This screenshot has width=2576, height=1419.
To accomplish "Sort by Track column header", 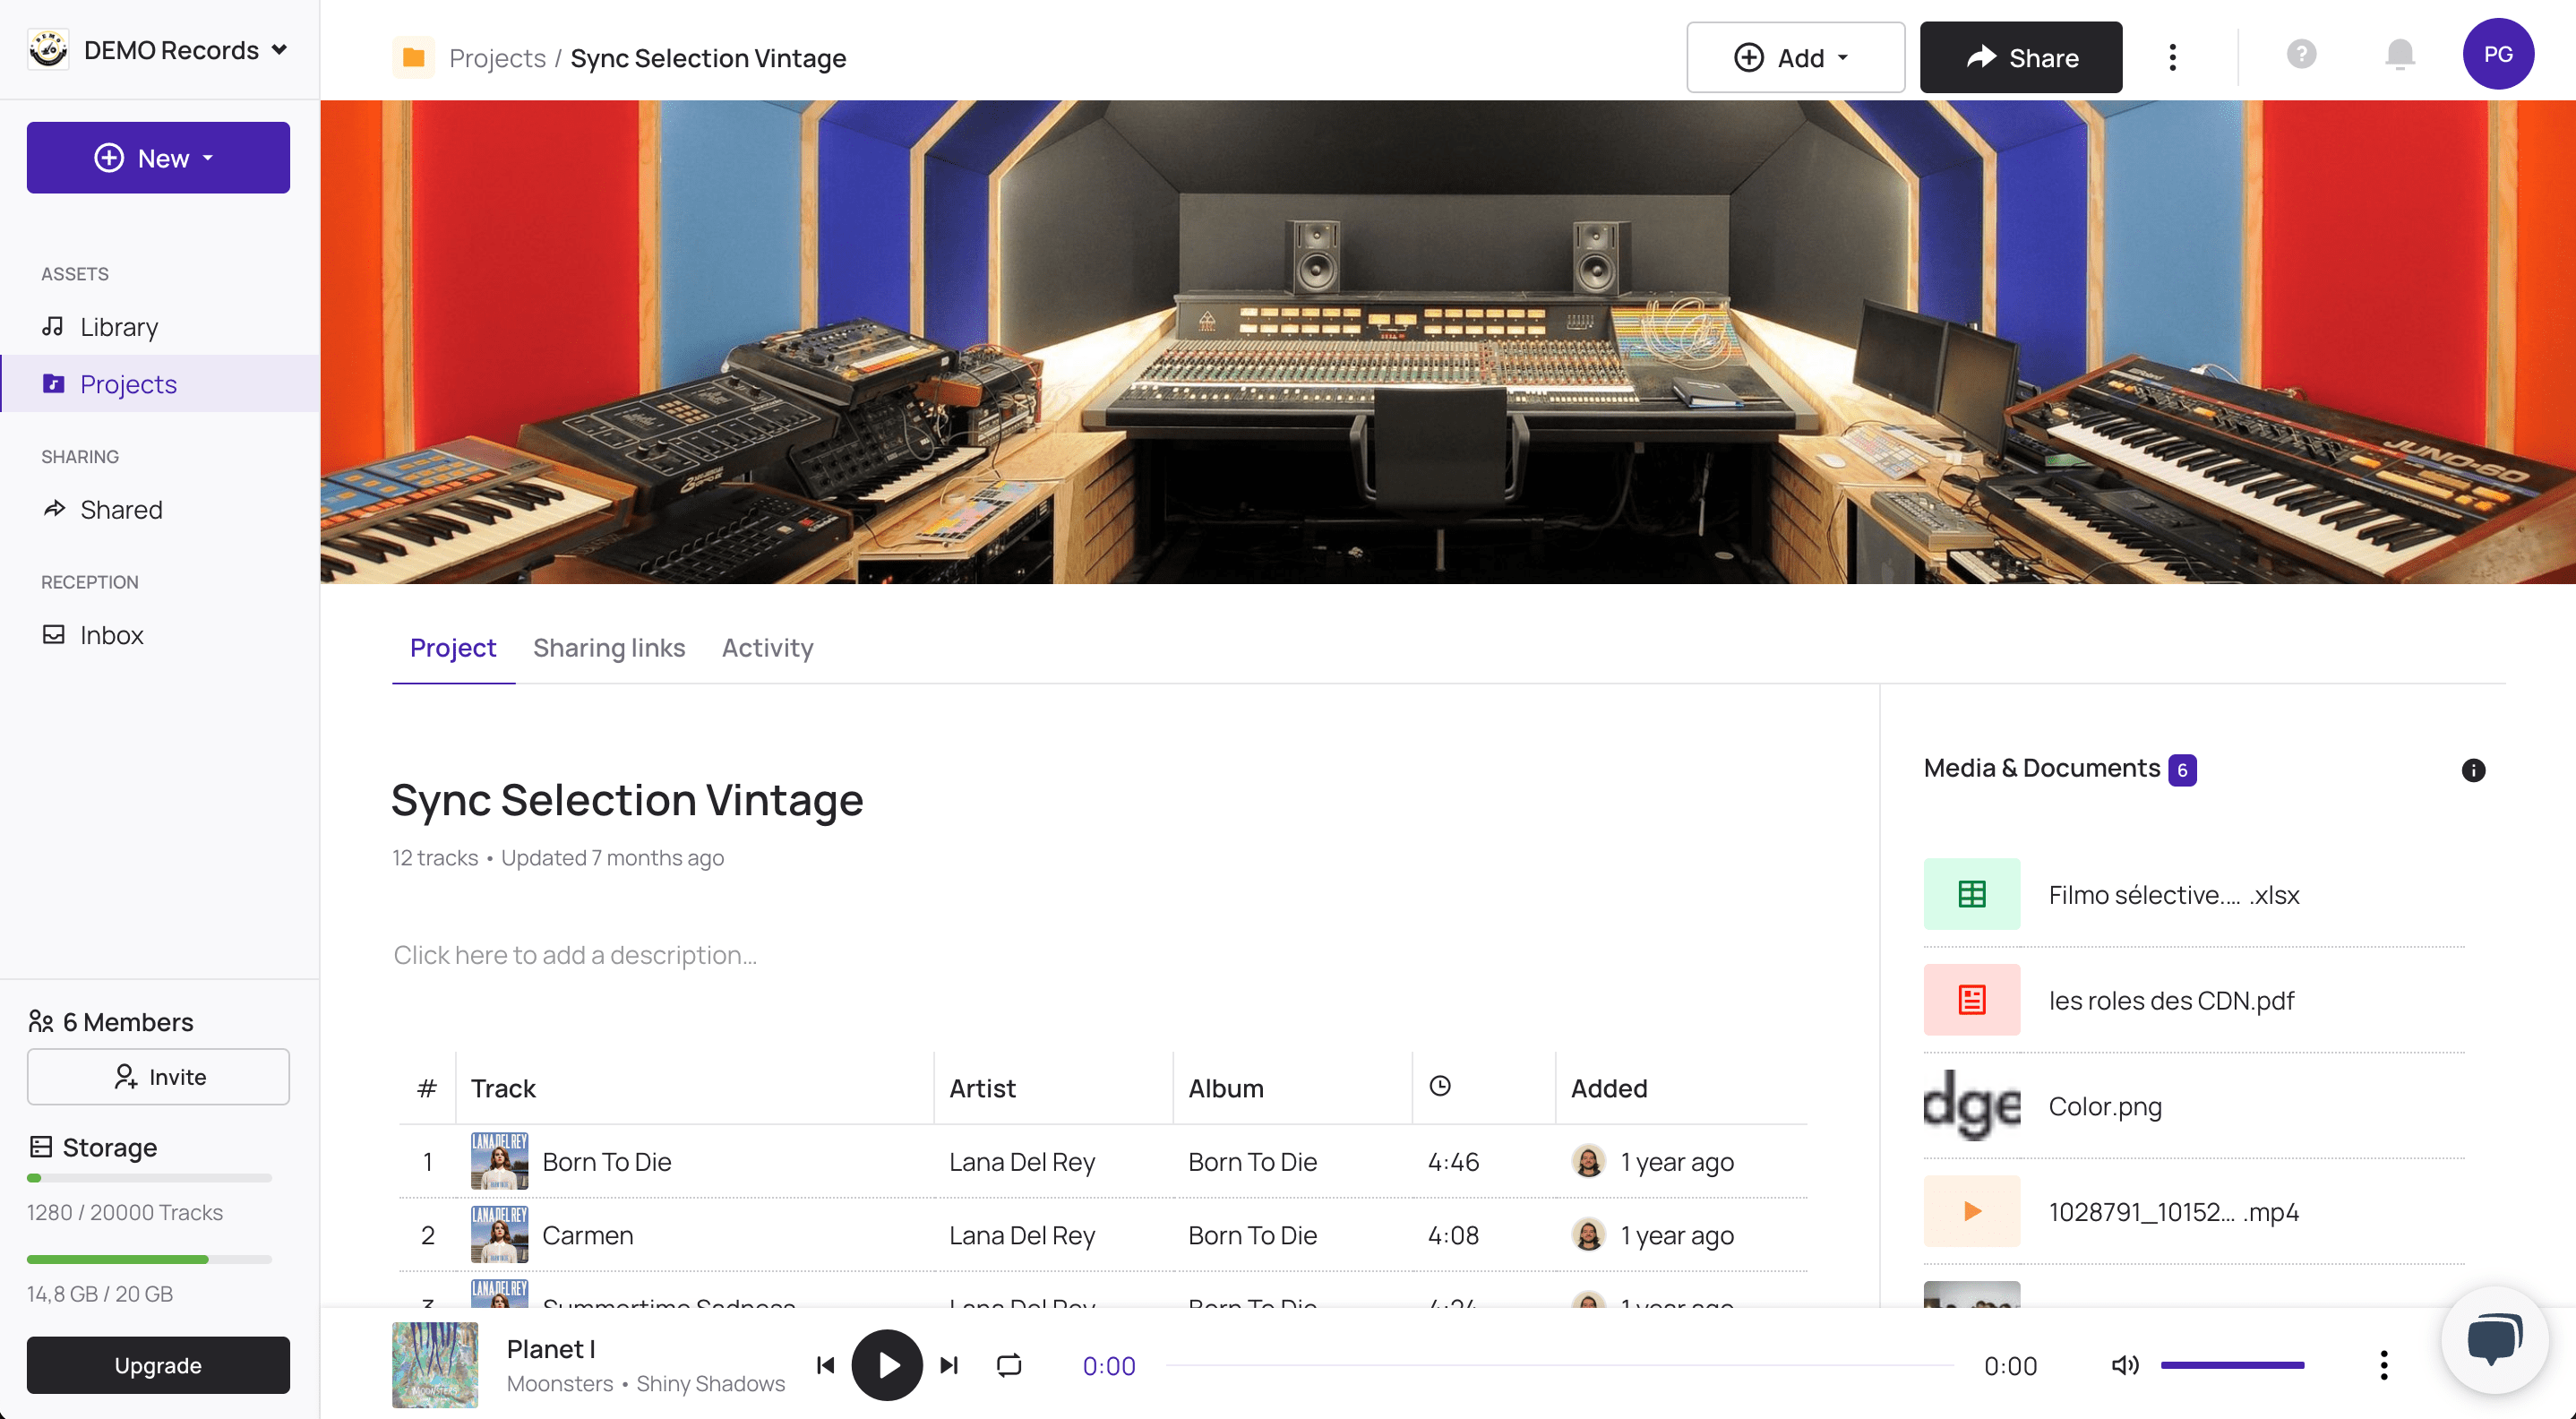I will click(x=503, y=1088).
